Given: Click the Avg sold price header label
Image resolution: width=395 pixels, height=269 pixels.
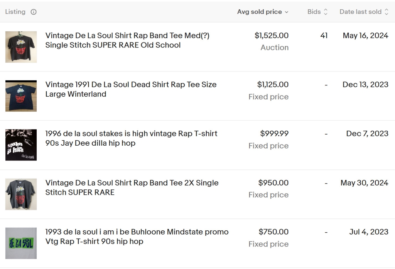Looking at the screenshot, I should (259, 12).
